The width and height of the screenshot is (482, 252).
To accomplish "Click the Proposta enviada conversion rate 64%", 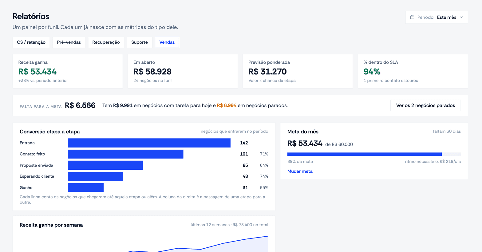I will (x=264, y=165).
